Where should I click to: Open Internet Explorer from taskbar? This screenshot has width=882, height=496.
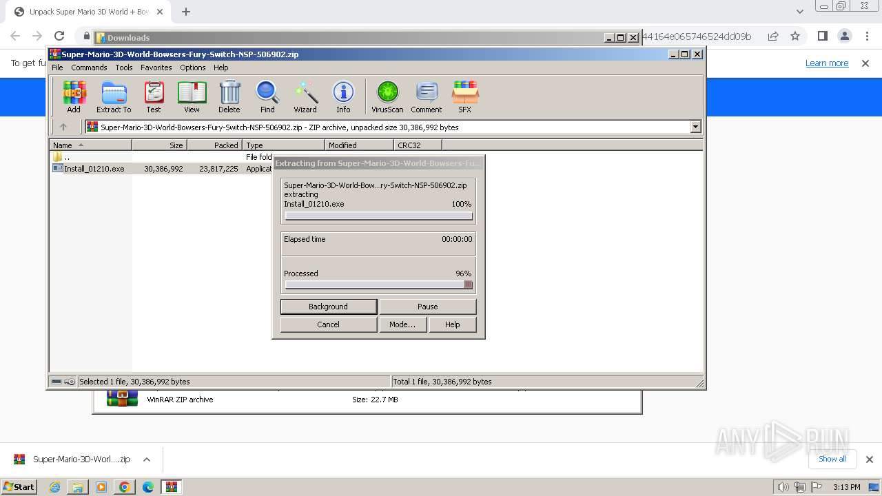[55, 487]
